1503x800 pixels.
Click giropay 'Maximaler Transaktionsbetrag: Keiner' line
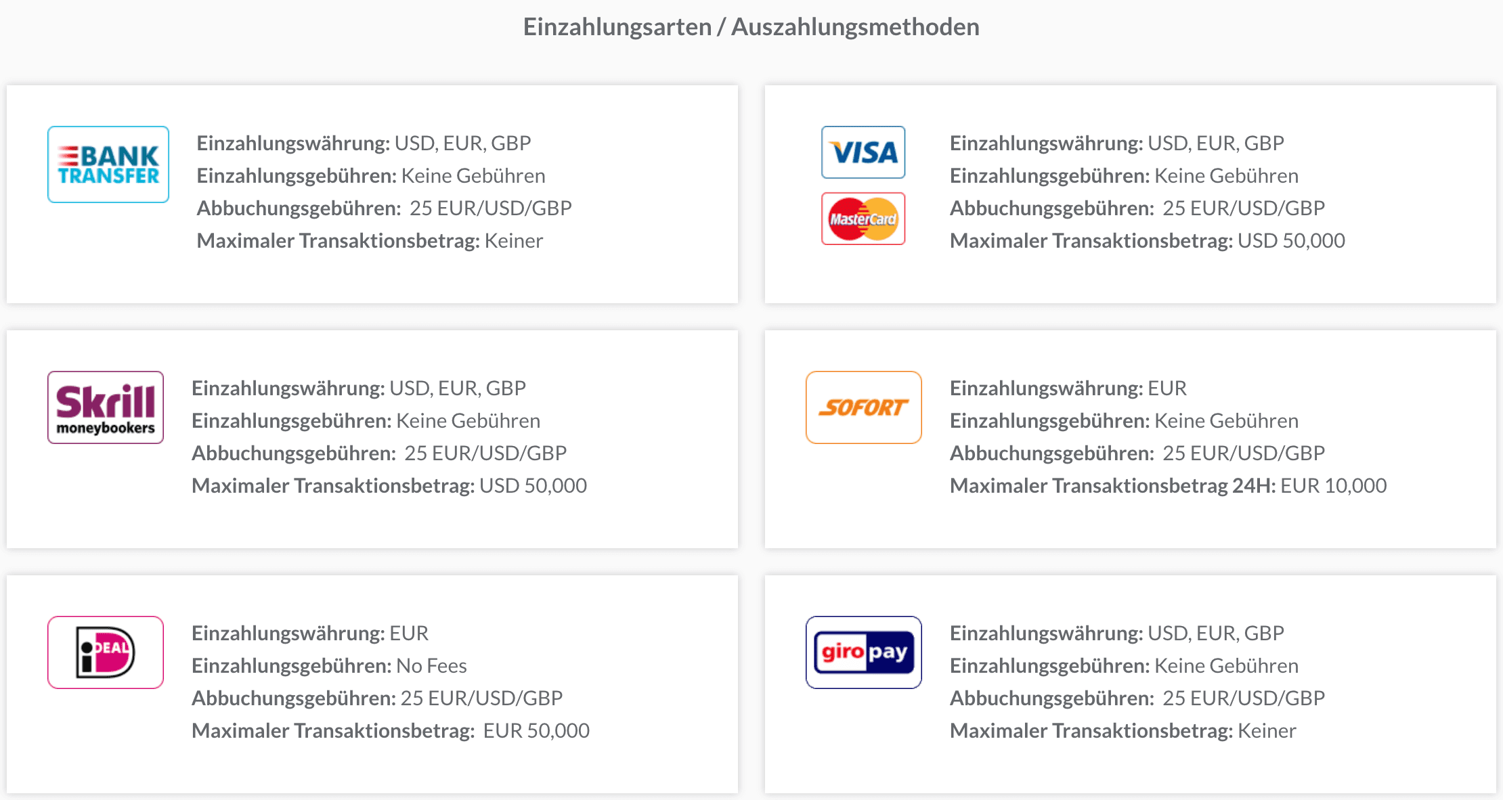pos(1123,731)
